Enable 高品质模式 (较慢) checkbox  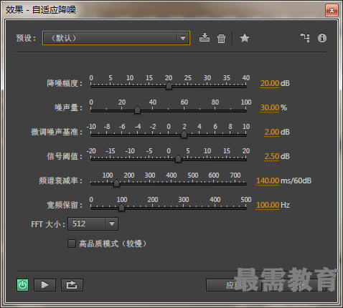pyautogui.click(x=72, y=244)
